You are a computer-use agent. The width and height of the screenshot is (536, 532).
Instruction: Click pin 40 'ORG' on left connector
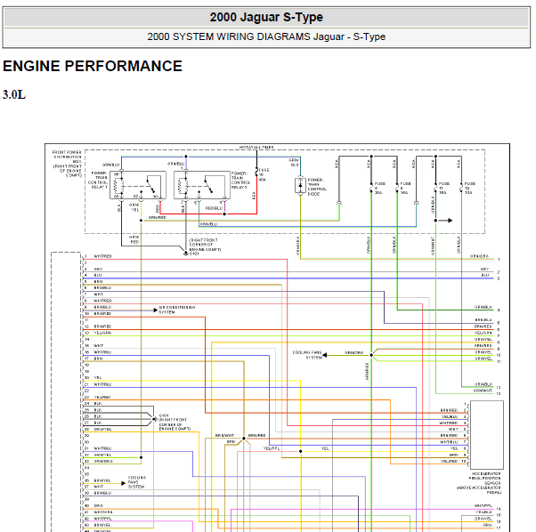[x=98, y=505]
